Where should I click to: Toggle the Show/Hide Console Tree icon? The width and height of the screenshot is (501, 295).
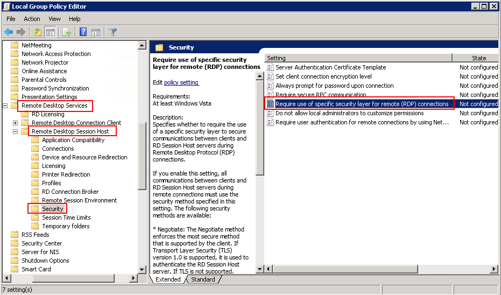[x=50, y=32]
